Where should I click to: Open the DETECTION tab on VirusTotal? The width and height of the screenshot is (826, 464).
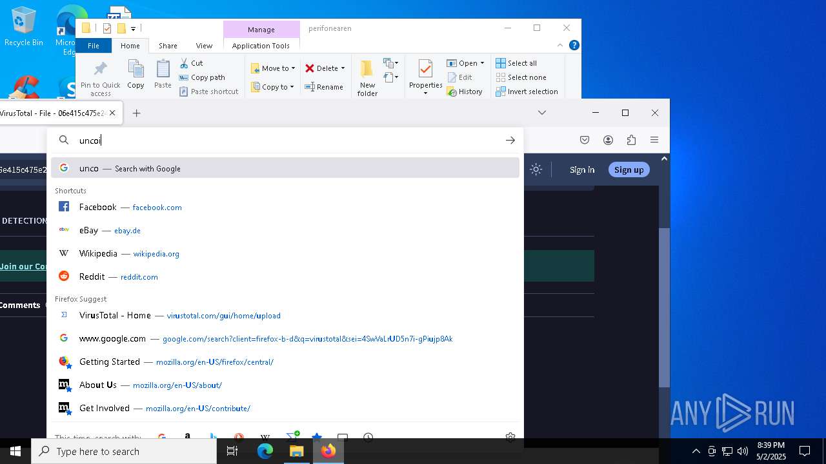pos(24,220)
